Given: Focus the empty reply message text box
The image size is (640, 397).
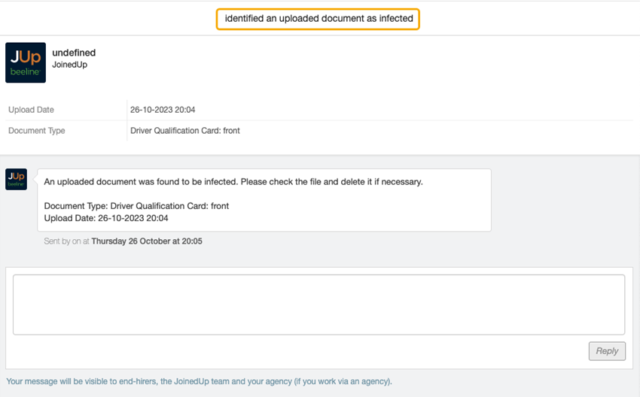Looking at the screenshot, I should [x=318, y=305].
